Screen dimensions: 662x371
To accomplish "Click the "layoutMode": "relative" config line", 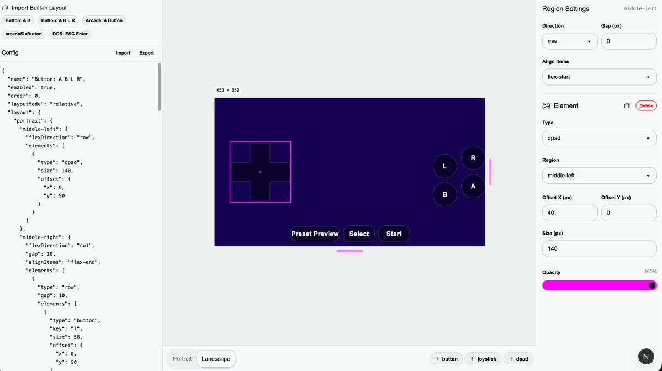I will 45,104.
